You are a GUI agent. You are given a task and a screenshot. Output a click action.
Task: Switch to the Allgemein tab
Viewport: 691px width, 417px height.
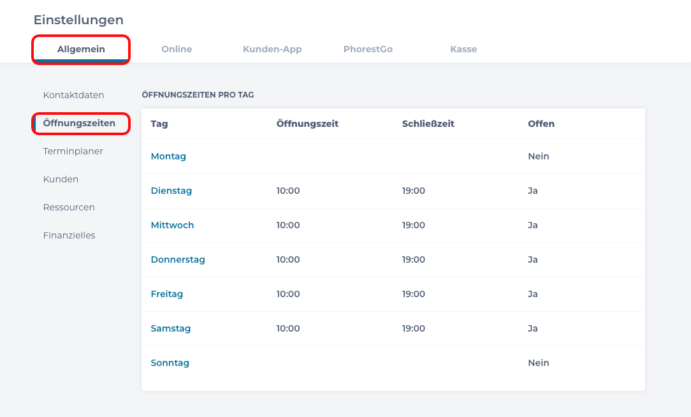click(x=81, y=49)
